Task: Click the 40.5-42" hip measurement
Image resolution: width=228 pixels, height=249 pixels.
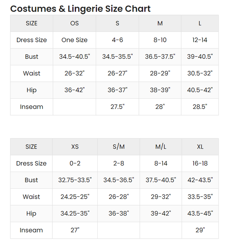Action: 200,90
